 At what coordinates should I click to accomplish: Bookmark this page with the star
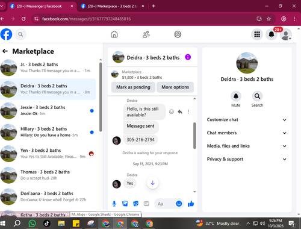pos(268,19)
